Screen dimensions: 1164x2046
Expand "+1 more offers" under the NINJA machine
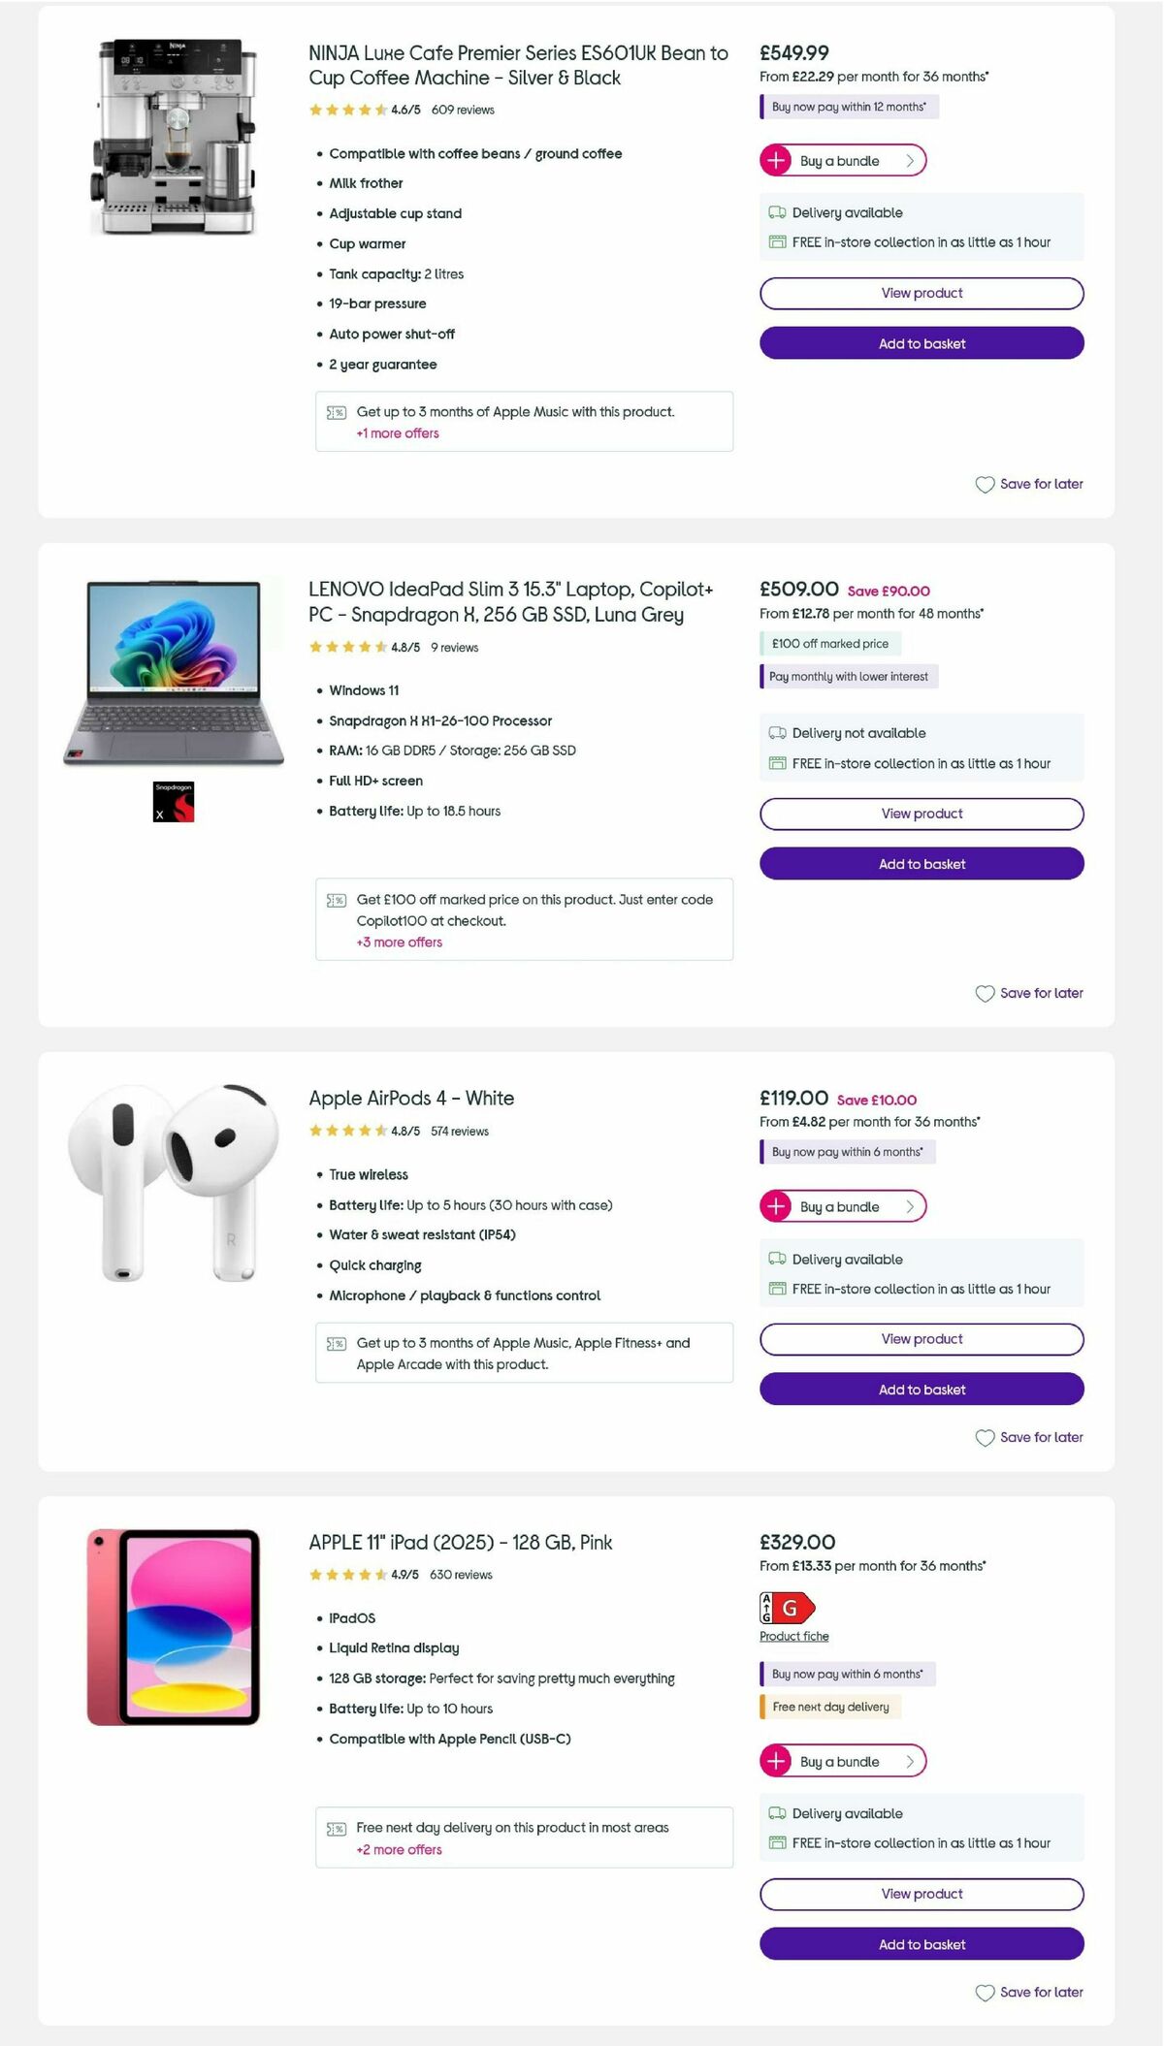pyautogui.click(x=397, y=433)
